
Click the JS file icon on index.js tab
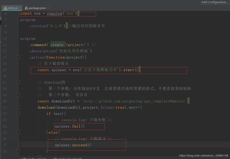(5, 8)
